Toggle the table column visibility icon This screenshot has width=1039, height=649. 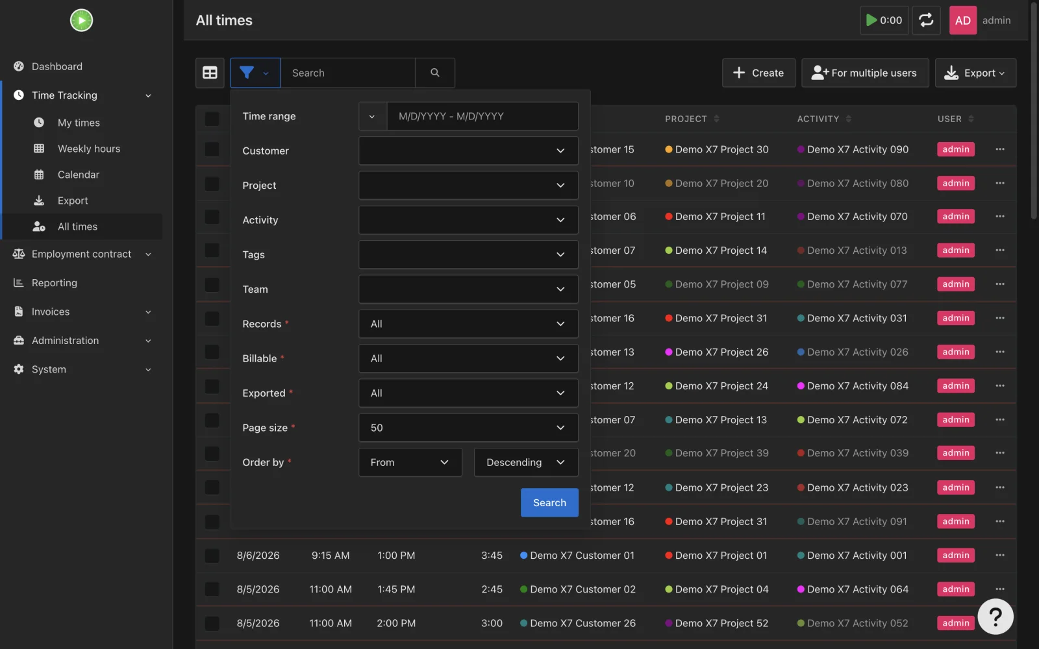(x=210, y=73)
